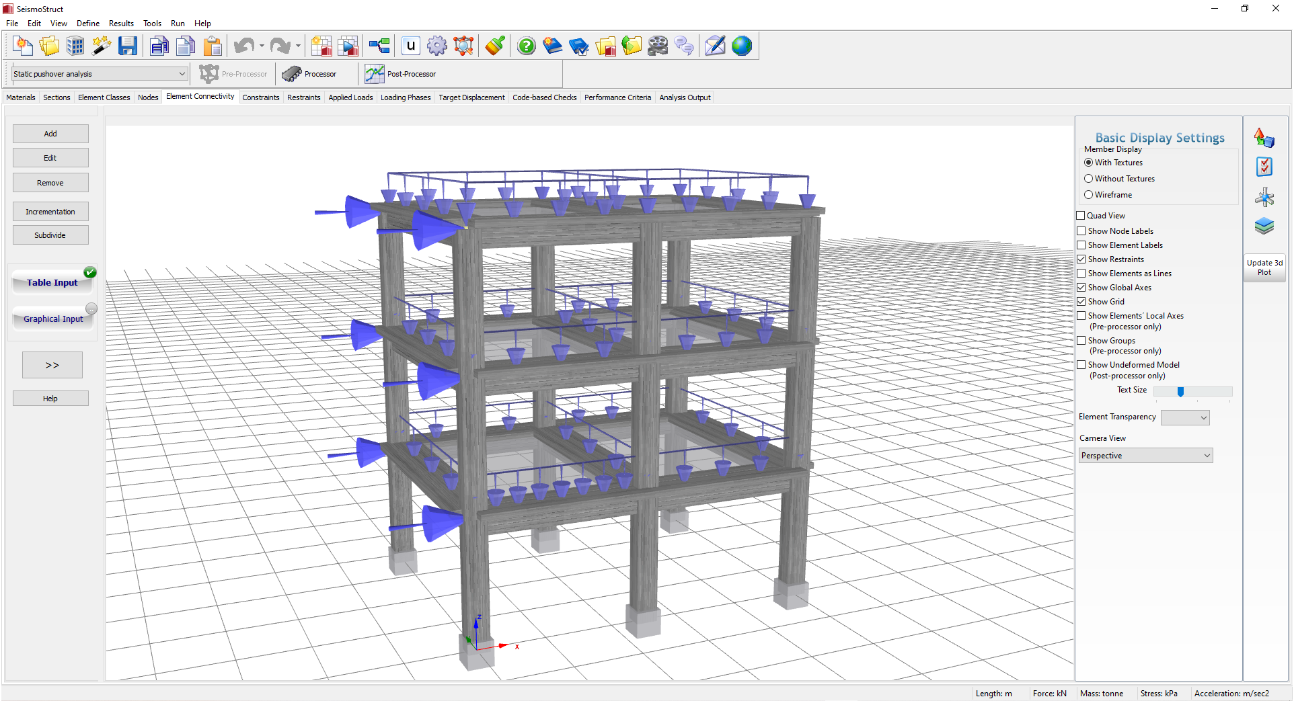
Task: Open the Element Transparency dropdown
Action: [1184, 417]
